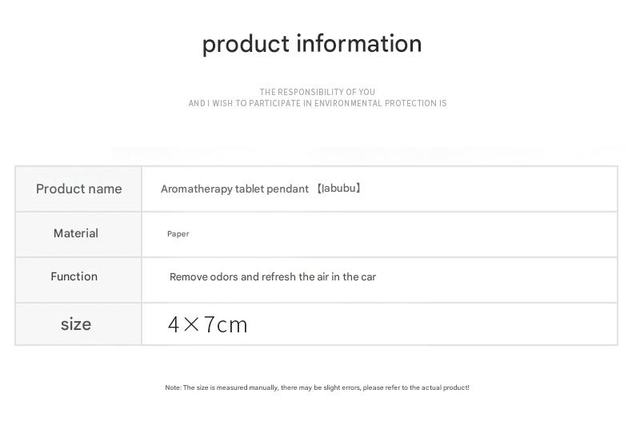Viewport: 632px width, 445px height.
Task: Click the word "information" in the heading
Action: (x=359, y=44)
